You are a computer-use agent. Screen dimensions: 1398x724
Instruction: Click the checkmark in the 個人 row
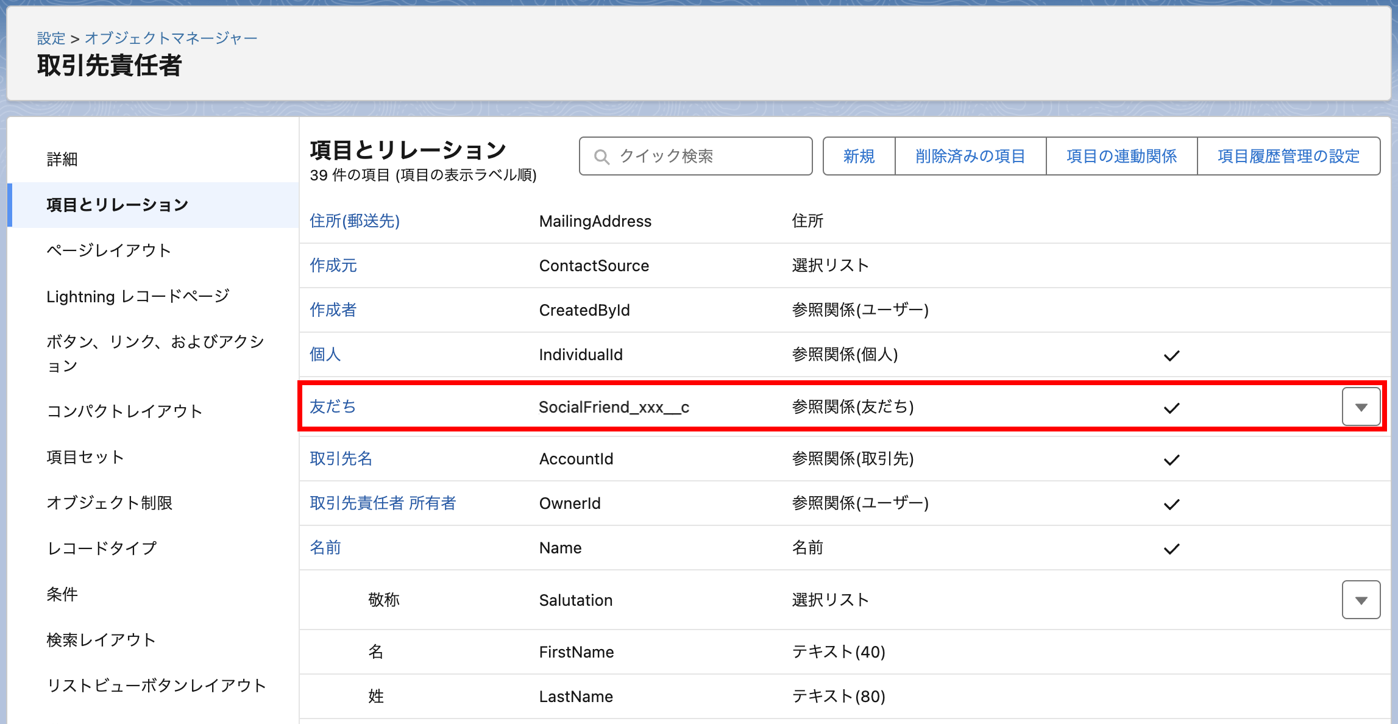(x=1171, y=355)
